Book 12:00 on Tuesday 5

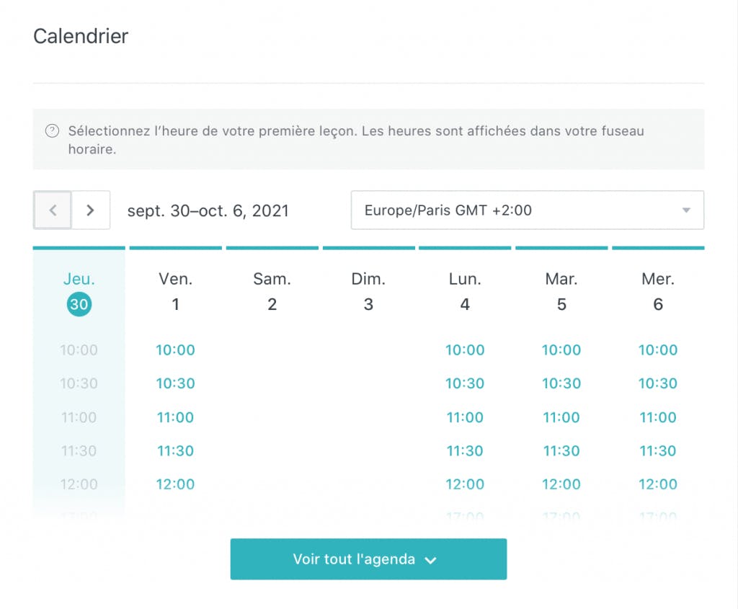tap(561, 484)
